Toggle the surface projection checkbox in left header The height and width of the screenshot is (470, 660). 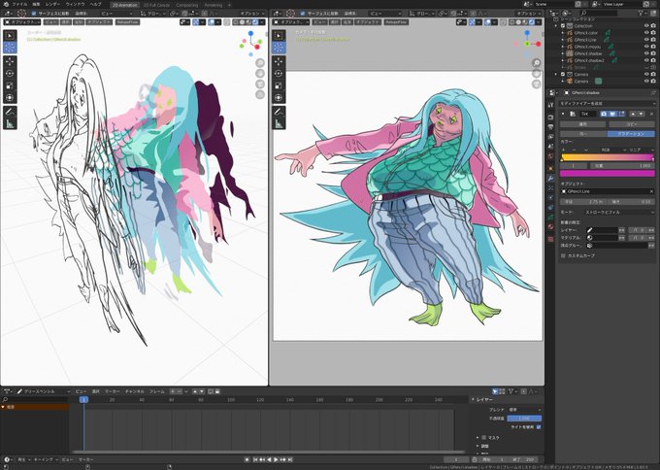(34, 14)
